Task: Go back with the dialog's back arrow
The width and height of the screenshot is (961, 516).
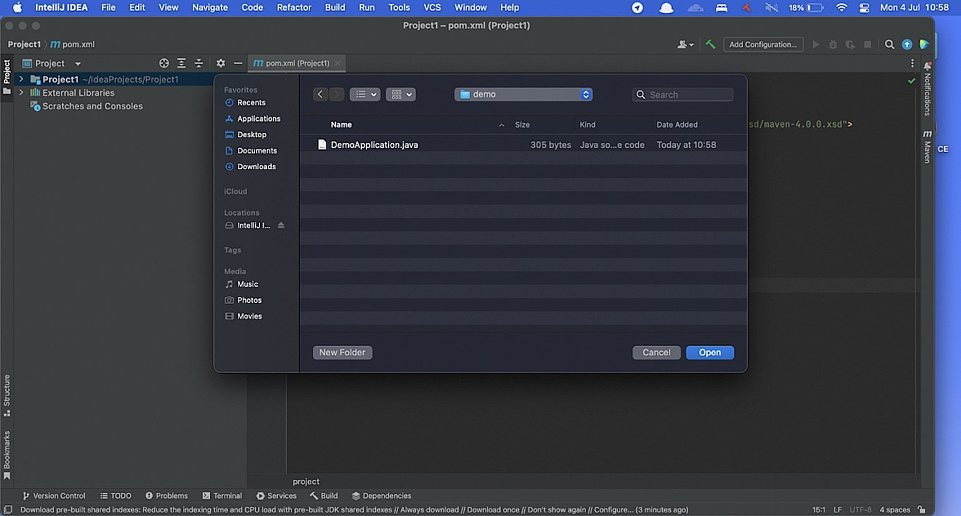Action: click(320, 94)
